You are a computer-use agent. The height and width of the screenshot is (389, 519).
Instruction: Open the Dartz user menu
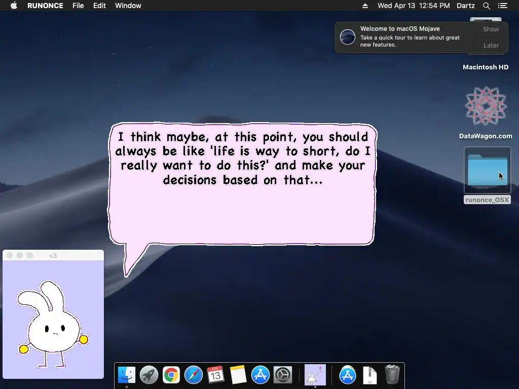tap(465, 6)
